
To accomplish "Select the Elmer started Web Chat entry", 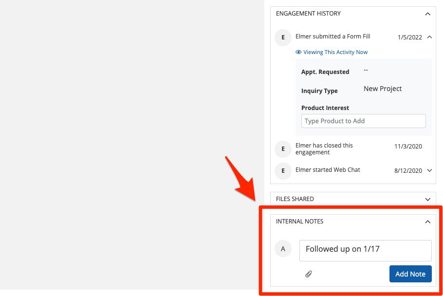I will tap(328, 170).
